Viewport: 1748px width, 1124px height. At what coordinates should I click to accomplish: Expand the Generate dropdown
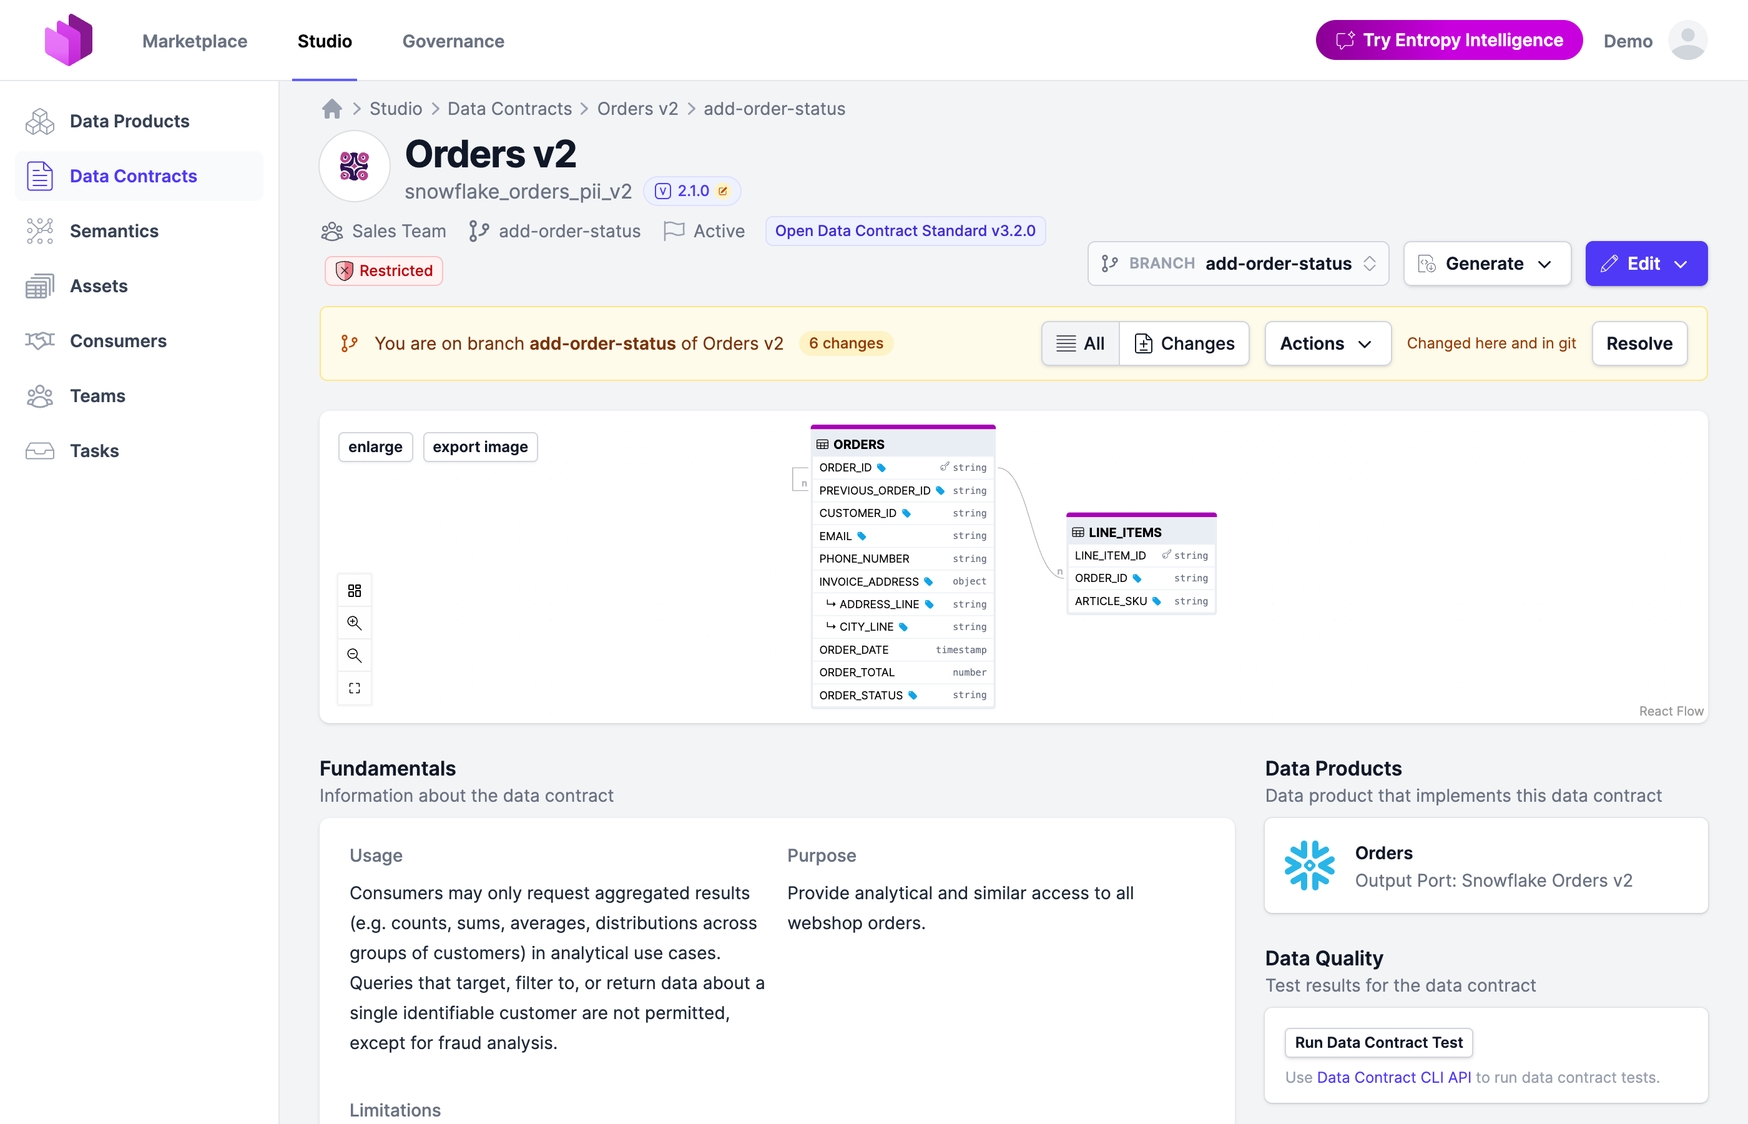(1487, 264)
